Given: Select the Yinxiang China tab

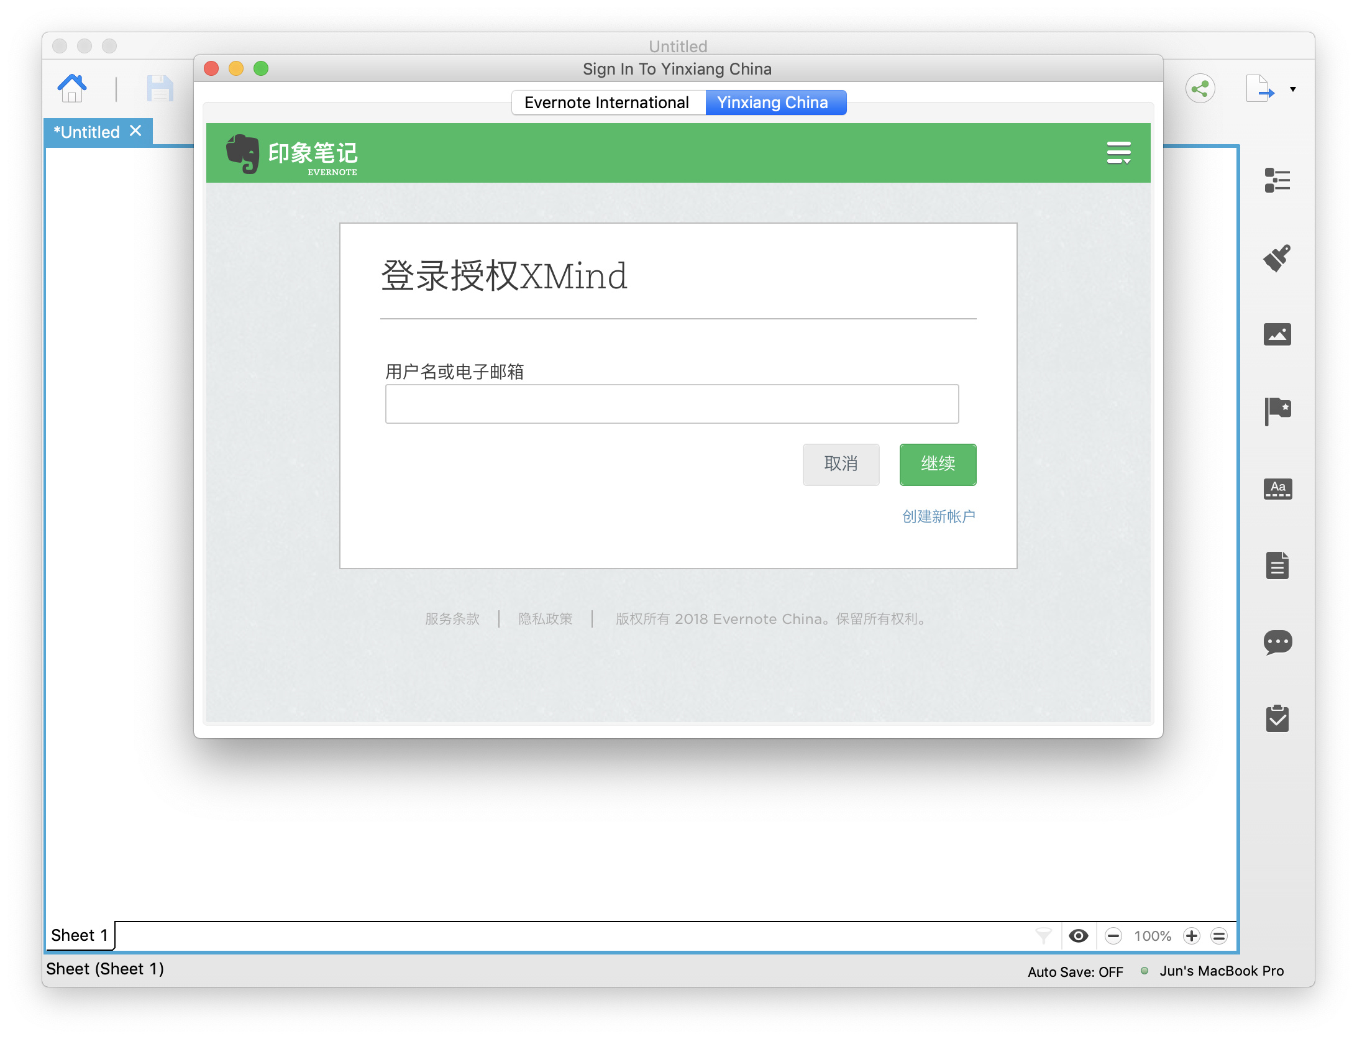Looking at the screenshot, I should [775, 103].
